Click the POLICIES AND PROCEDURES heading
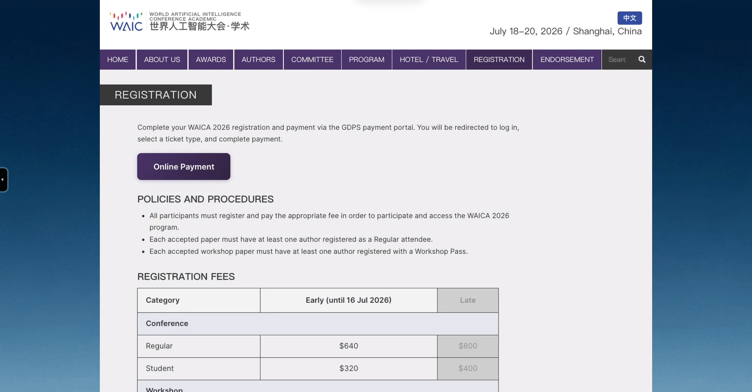Viewport: 752px width, 392px height. click(x=205, y=199)
